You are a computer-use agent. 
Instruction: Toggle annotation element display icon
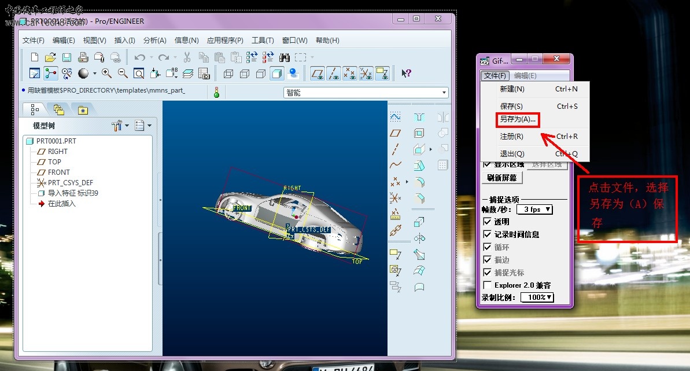click(382, 74)
